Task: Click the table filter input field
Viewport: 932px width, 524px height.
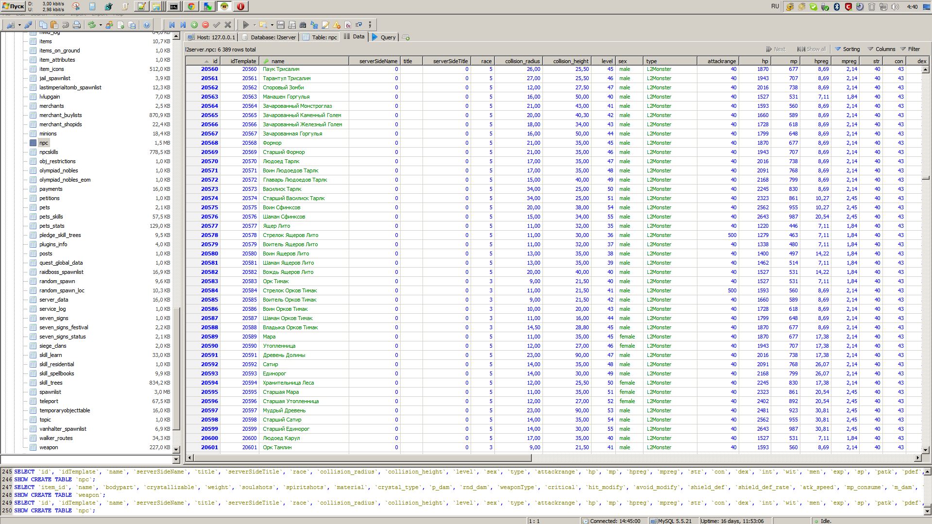Action: [x=86, y=459]
